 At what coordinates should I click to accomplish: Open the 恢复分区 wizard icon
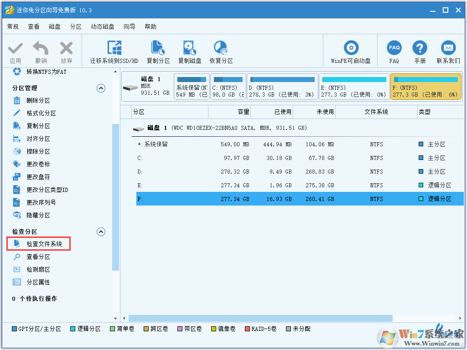click(x=221, y=48)
